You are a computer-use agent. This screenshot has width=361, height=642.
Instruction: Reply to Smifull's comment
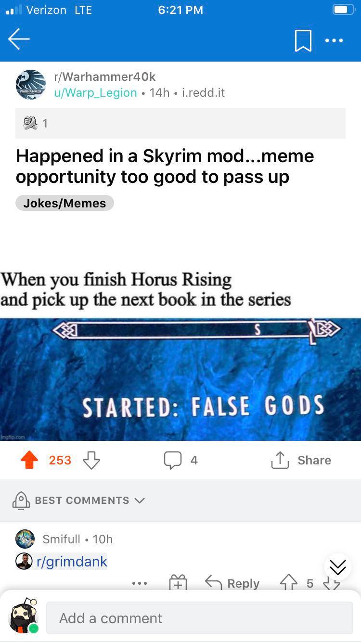coord(232,583)
